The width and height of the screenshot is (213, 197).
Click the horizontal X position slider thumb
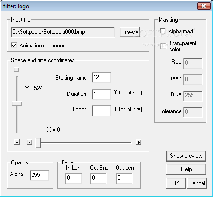[x=38, y=142]
